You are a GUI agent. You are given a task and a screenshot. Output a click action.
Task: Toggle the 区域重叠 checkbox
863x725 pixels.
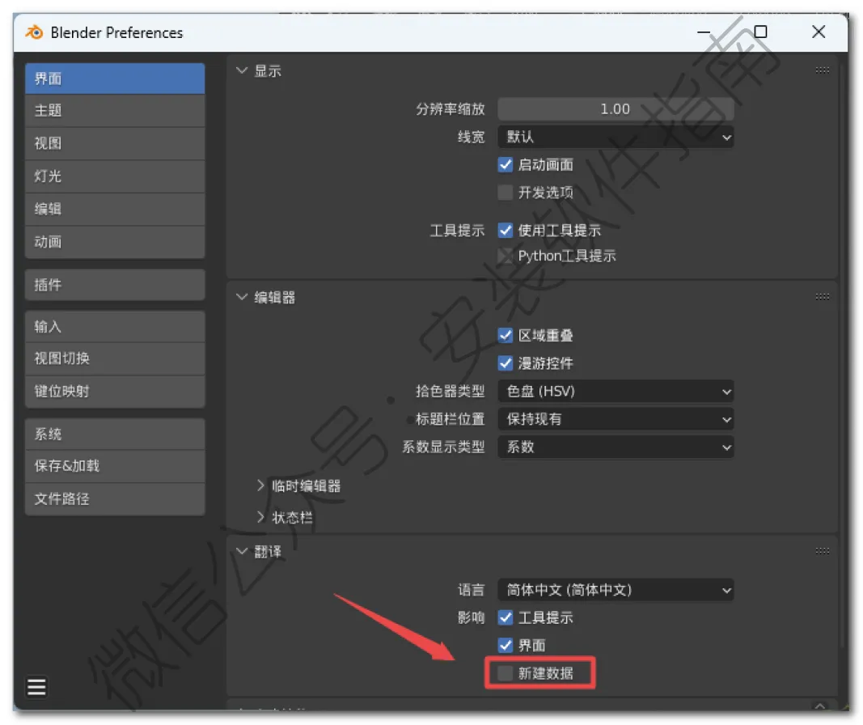coord(506,335)
